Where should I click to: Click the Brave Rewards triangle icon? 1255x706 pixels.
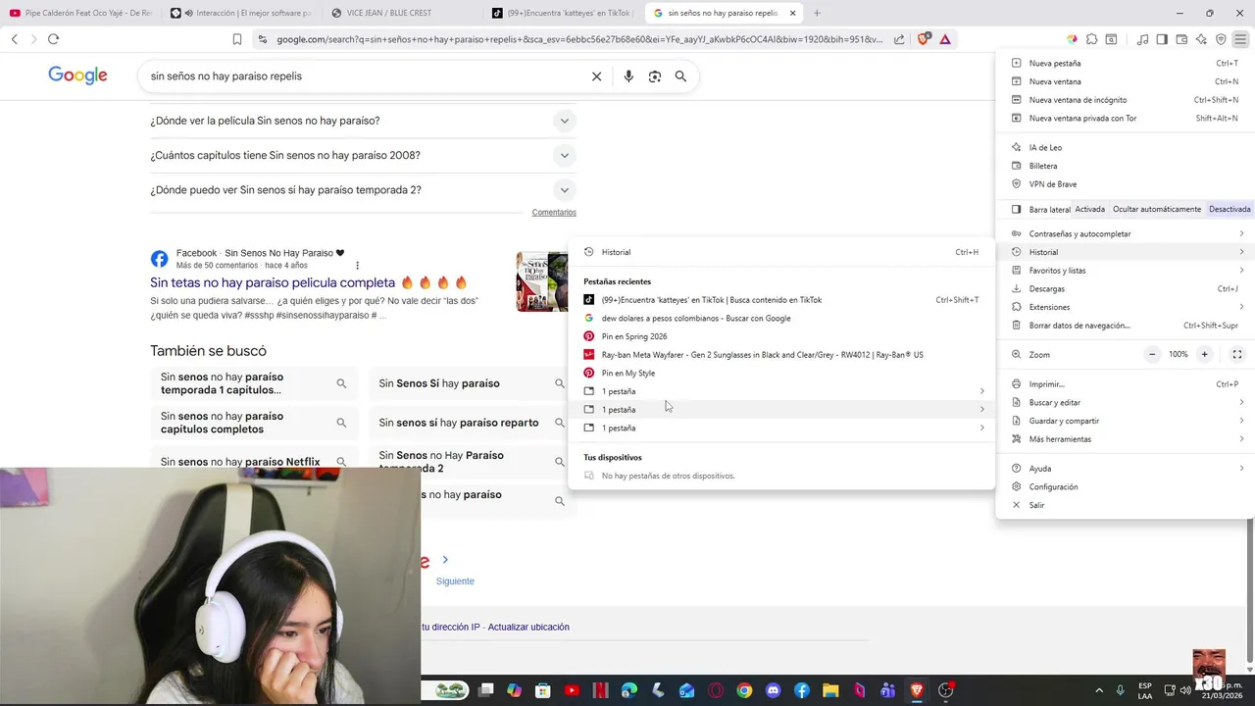pos(944,39)
